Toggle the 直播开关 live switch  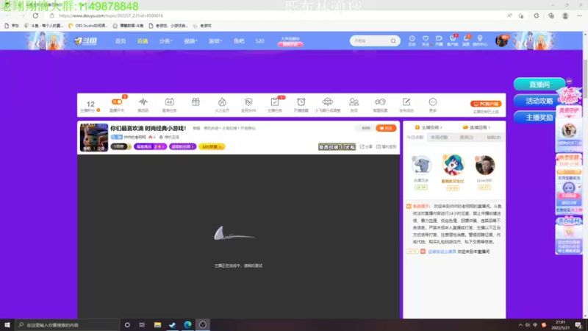coord(117,102)
